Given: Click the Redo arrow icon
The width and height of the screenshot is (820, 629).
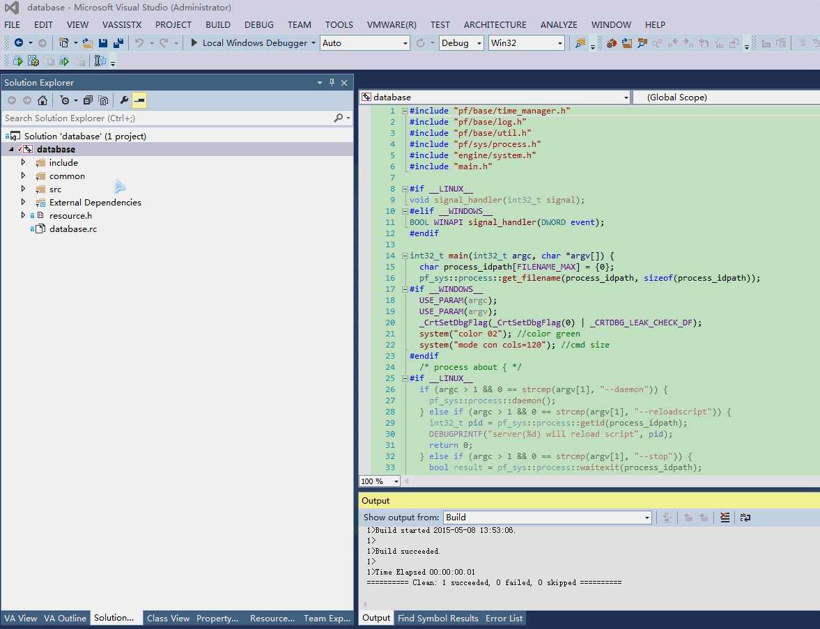Looking at the screenshot, I should (164, 43).
